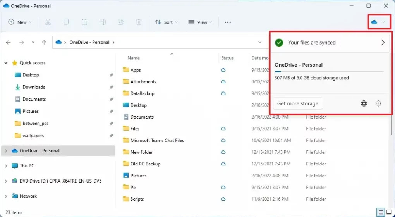Select Network in navigation pane
The image size is (395, 217).
[28, 196]
